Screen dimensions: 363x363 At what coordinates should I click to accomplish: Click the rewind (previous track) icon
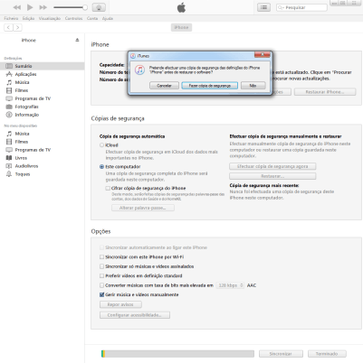tap(17, 7)
